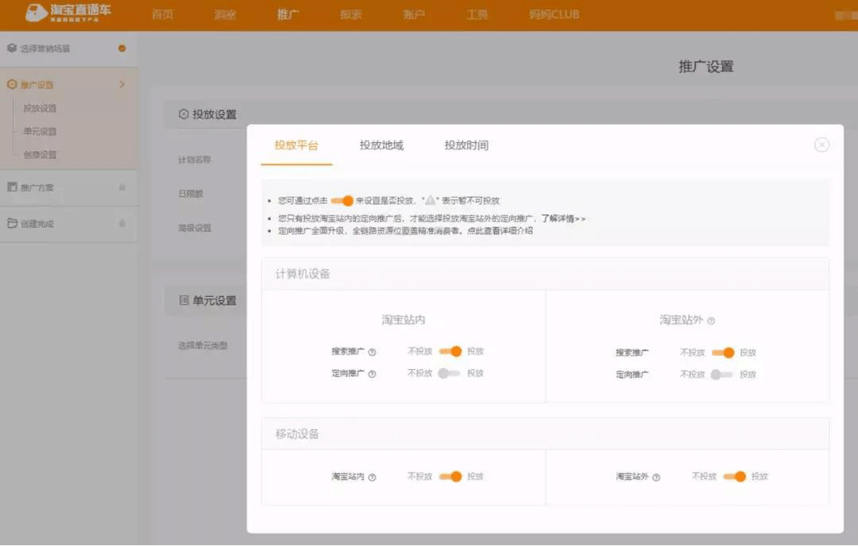Click help icon beside 淘宝站外 heading

(x=711, y=321)
